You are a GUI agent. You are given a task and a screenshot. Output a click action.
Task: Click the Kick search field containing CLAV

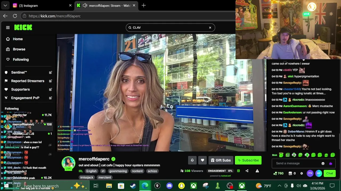click(x=170, y=28)
